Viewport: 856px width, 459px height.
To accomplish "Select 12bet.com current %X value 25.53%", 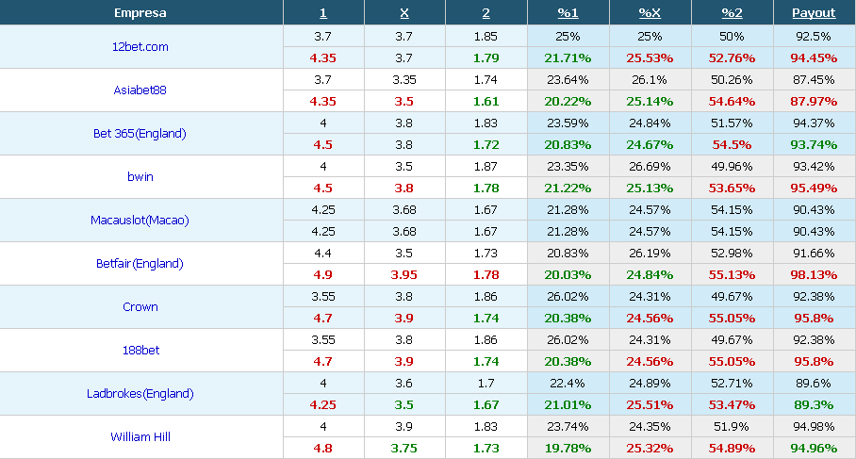I will pos(650,57).
